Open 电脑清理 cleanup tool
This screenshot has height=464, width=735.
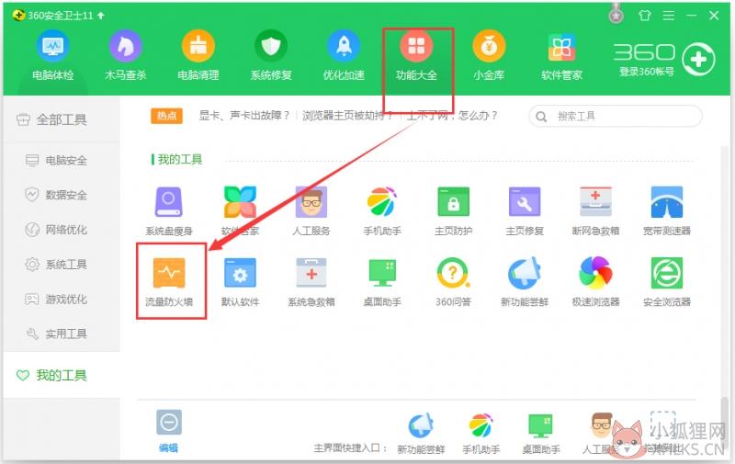[198, 55]
